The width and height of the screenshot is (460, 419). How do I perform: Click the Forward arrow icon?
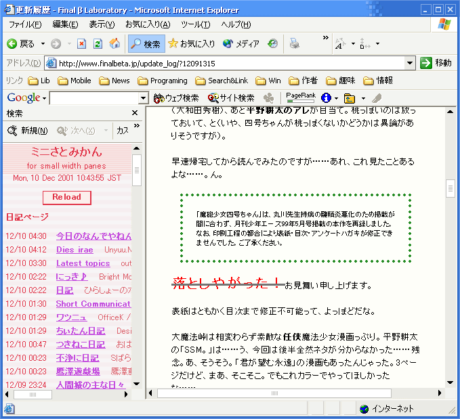coord(56,44)
